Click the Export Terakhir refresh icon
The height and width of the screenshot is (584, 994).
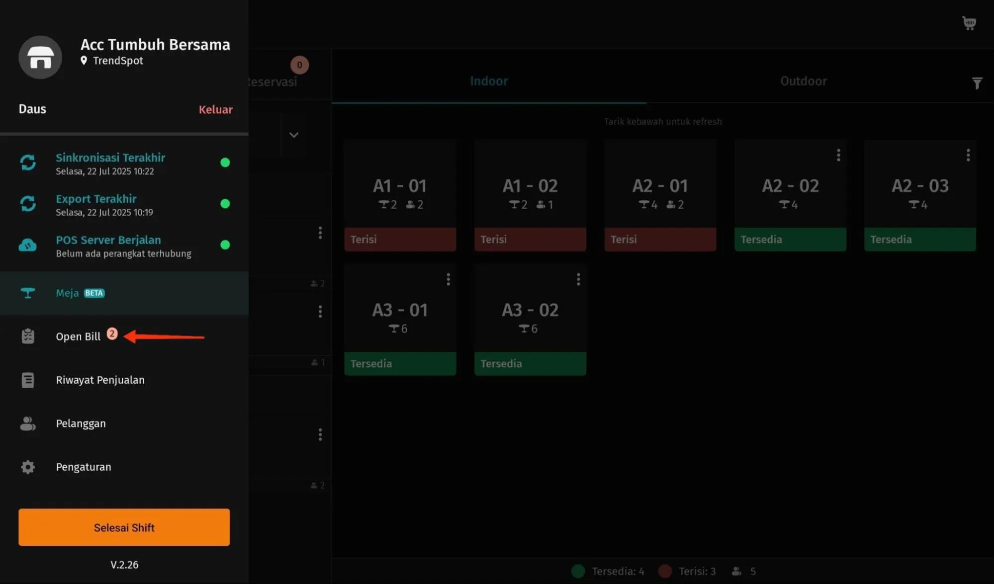pos(28,204)
